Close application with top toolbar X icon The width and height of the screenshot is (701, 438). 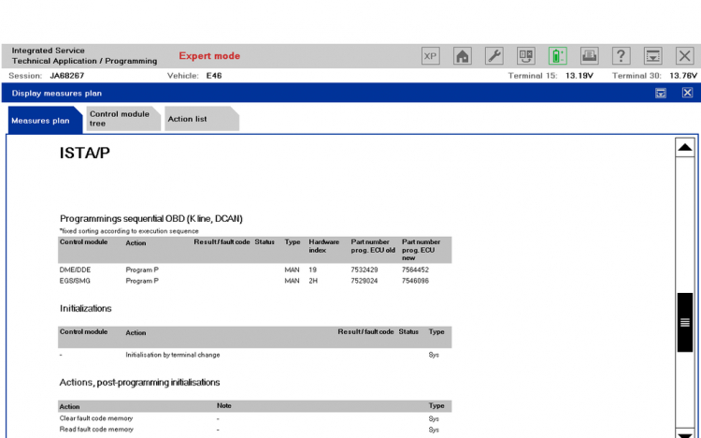click(x=684, y=56)
